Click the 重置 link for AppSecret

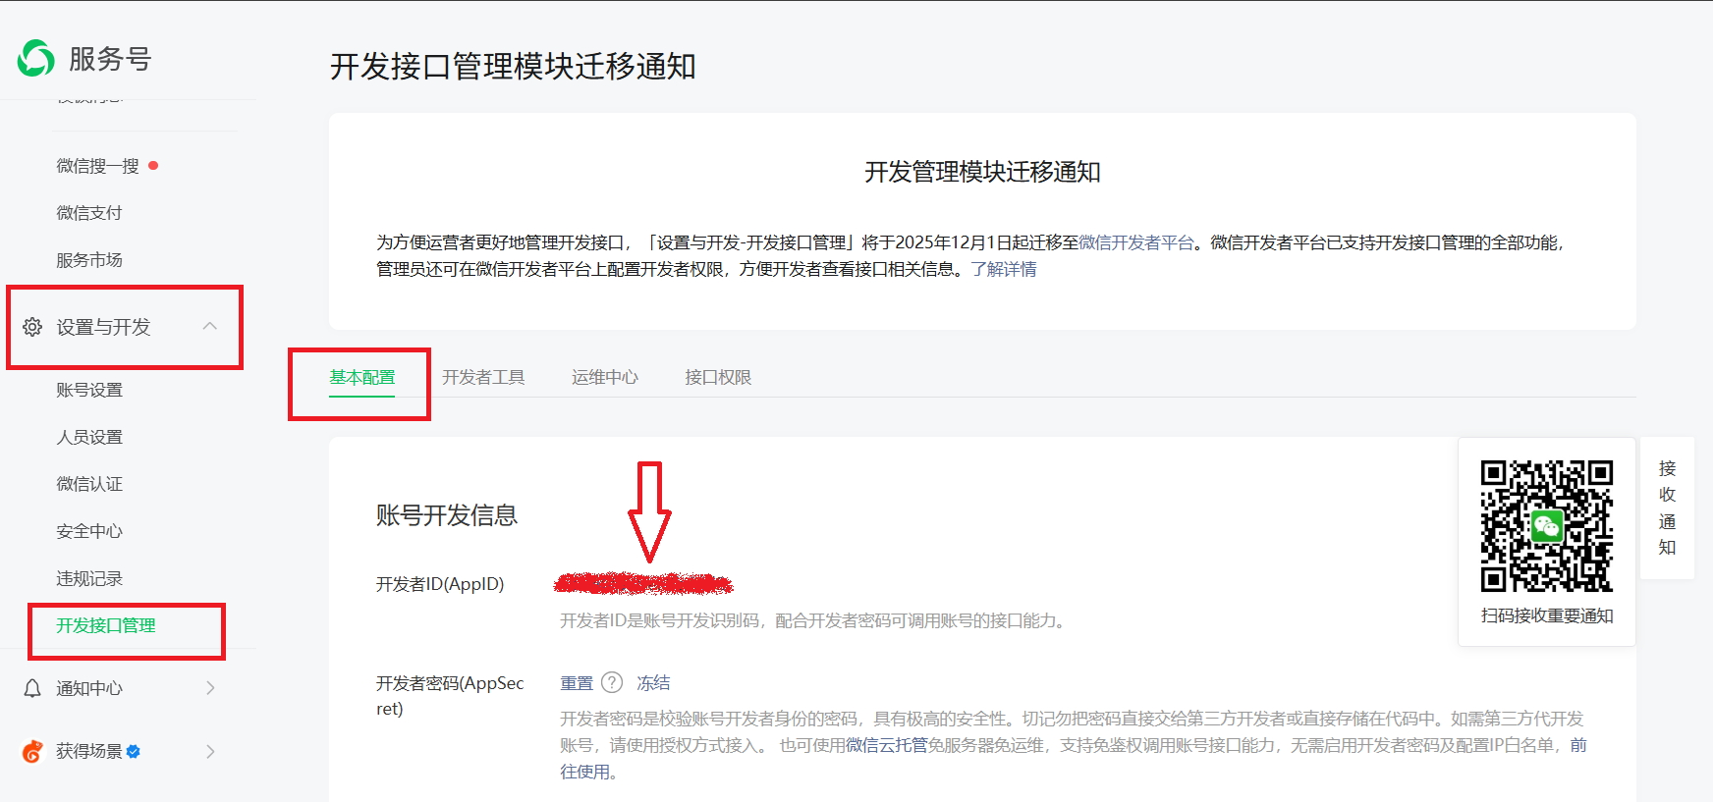tap(577, 682)
